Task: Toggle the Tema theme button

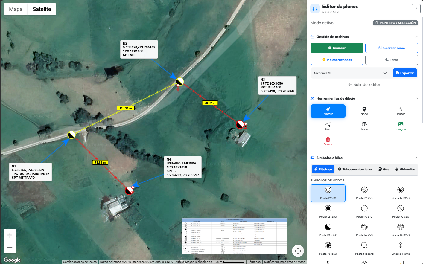Action: click(392, 60)
